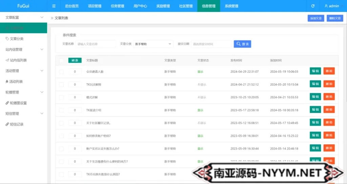This screenshot has width=347, height=184.
Task: Click 编辑 for the 模式详解 article
Action: (315, 97)
